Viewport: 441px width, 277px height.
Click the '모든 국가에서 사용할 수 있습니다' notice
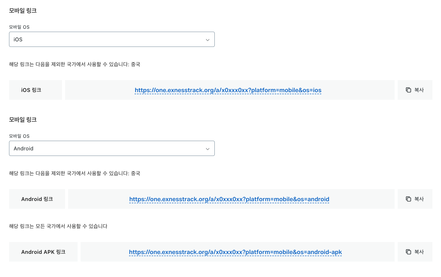58,226
